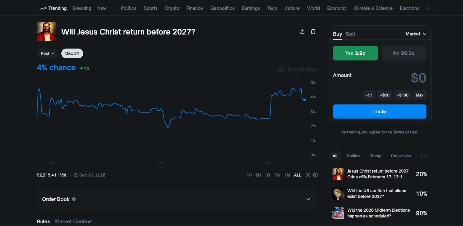Open the share icon for this market
Viewport: 463px width, 226px height.
point(302,31)
